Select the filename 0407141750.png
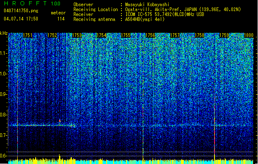The height and width of the screenshot is (164, 258). click(21, 11)
